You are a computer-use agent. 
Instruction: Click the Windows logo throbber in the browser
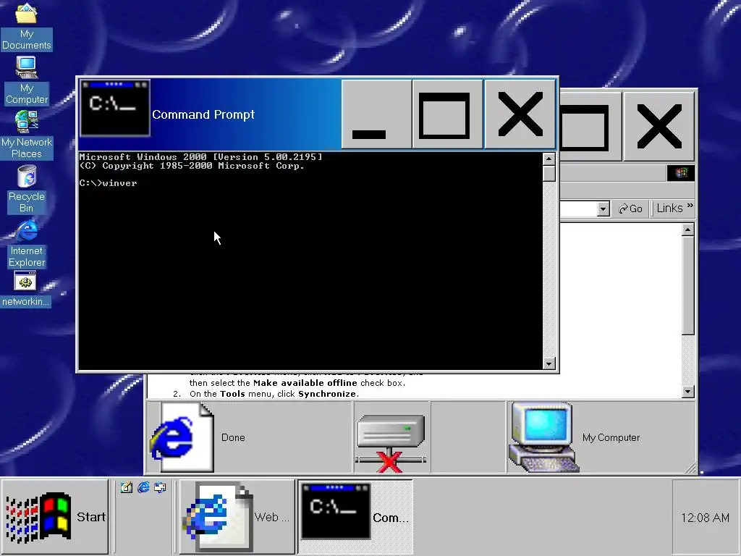coord(680,173)
